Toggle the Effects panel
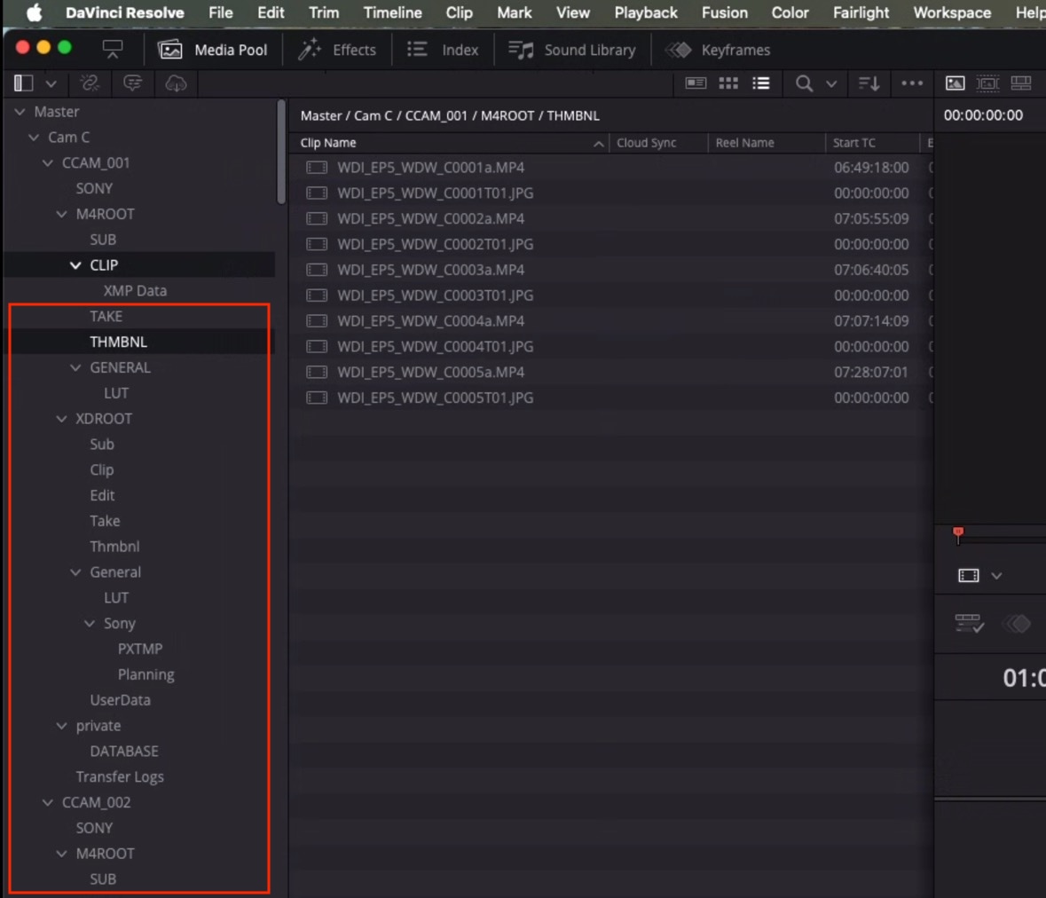This screenshot has width=1046, height=898. click(337, 50)
